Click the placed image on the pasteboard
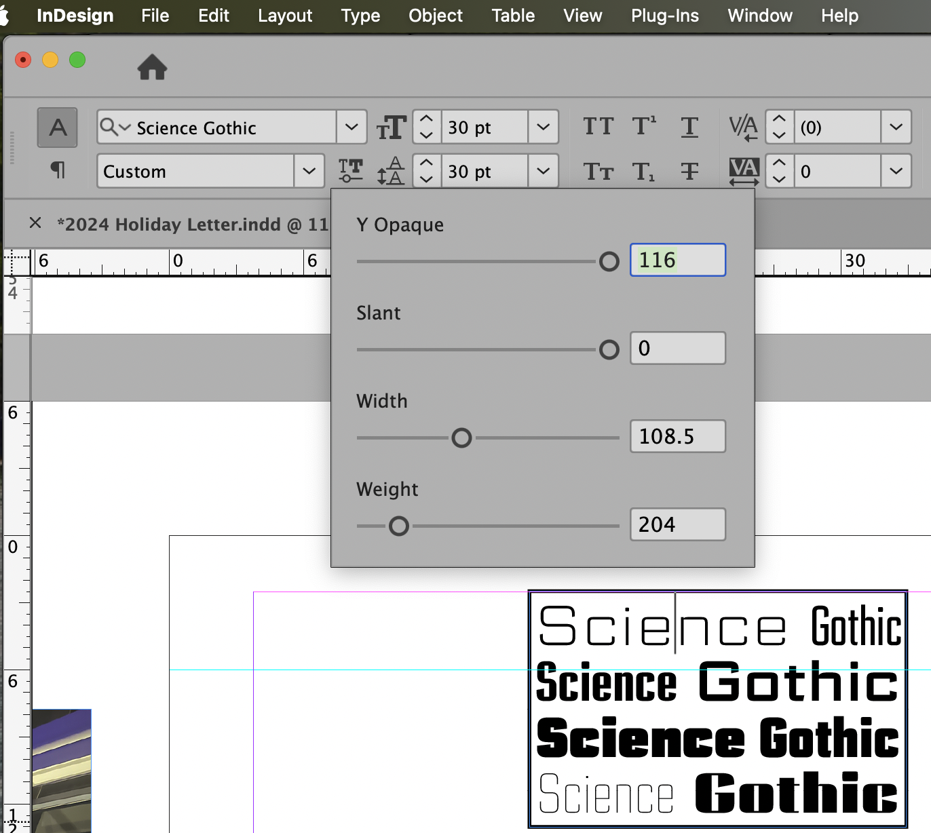931x833 pixels. 61,771
